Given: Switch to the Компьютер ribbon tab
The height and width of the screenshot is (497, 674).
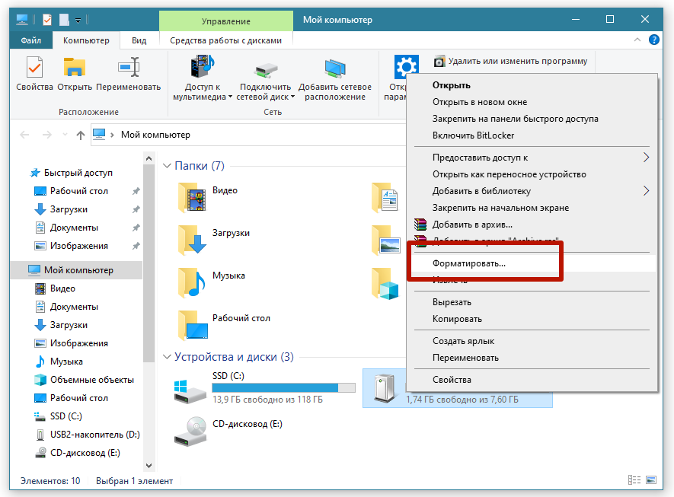Looking at the screenshot, I should 86,40.
